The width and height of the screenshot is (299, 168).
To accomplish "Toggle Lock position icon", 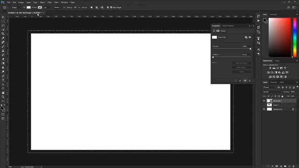I will coord(275,96).
